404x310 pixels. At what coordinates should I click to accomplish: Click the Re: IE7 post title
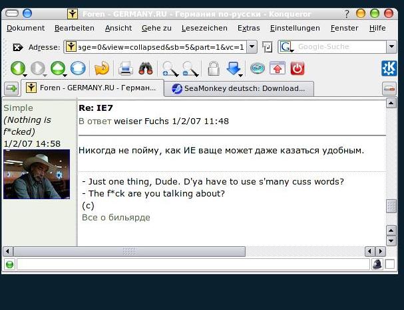click(x=96, y=108)
